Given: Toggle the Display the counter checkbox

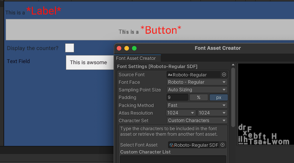Looking at the screenshot, I should (x=70, y=48).
